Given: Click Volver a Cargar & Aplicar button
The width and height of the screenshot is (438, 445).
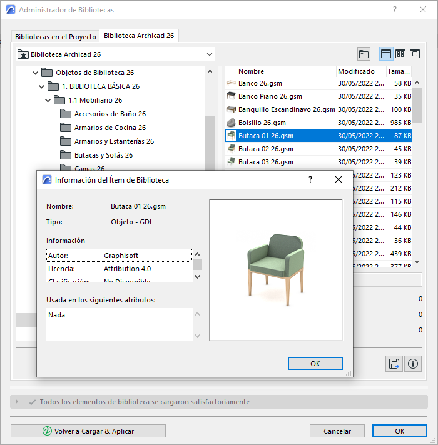Looking at the screenshot, I should point(88,431).
